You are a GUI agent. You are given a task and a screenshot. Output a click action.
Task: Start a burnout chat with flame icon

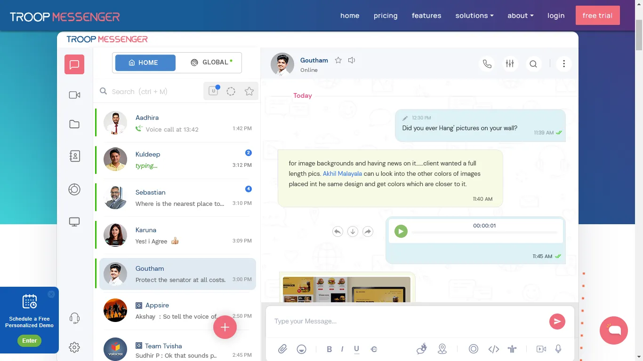pyautogui.click(x=422, y=349)
